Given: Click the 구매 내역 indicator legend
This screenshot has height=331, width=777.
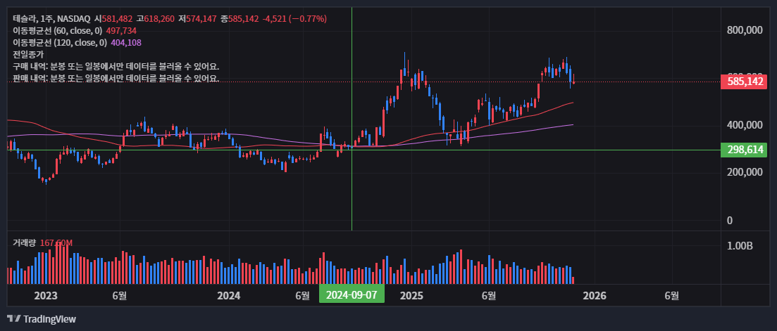Looking at the screenshot, I should [116, 66].
